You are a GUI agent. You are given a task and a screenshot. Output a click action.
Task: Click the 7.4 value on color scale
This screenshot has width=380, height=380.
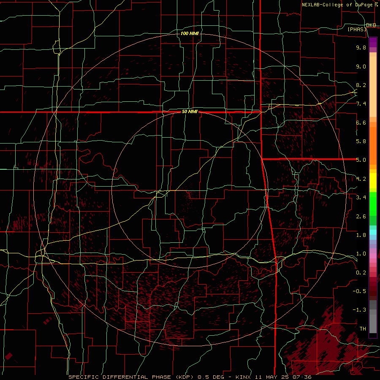[x=361, y=104]
